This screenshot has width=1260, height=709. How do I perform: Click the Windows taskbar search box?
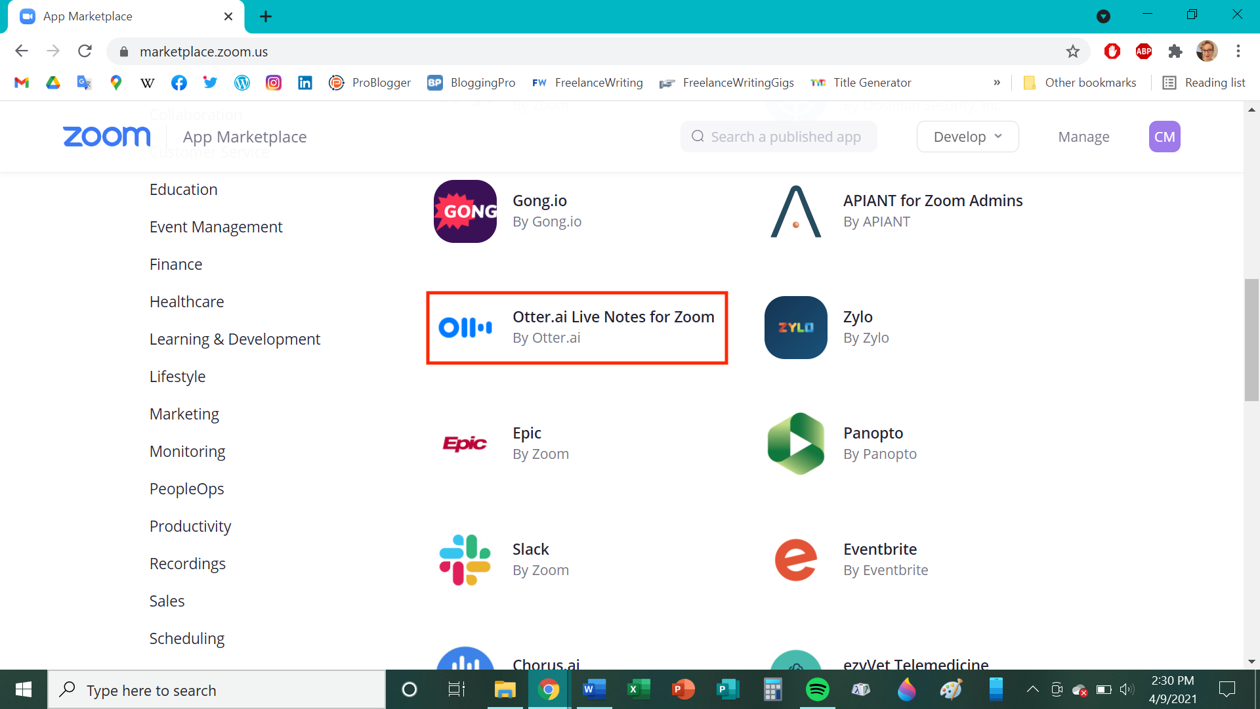point(217,689)
